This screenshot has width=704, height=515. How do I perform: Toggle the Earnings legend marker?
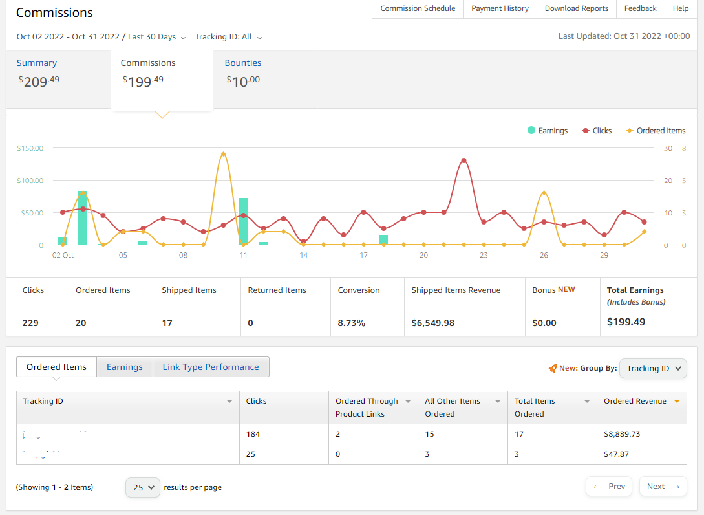[x=531, y=130]
